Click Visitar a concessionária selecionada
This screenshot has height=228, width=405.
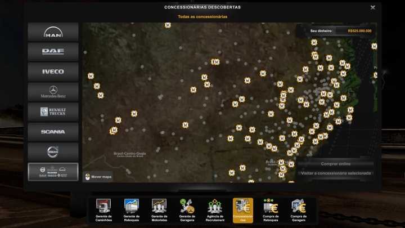coord(335,173)
